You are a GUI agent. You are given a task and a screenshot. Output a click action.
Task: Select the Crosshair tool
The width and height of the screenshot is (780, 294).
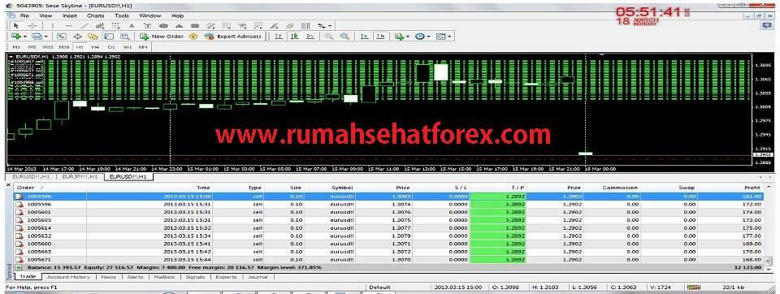(32, 25)
